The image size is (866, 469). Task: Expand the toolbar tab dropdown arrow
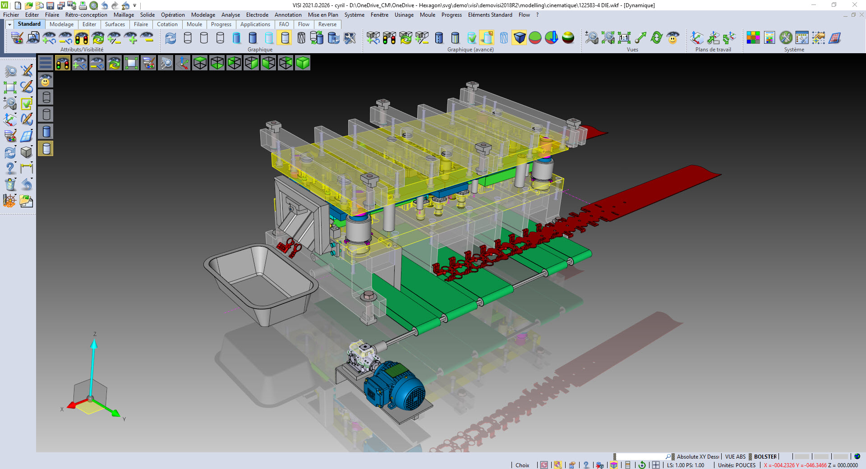(9, 24)
